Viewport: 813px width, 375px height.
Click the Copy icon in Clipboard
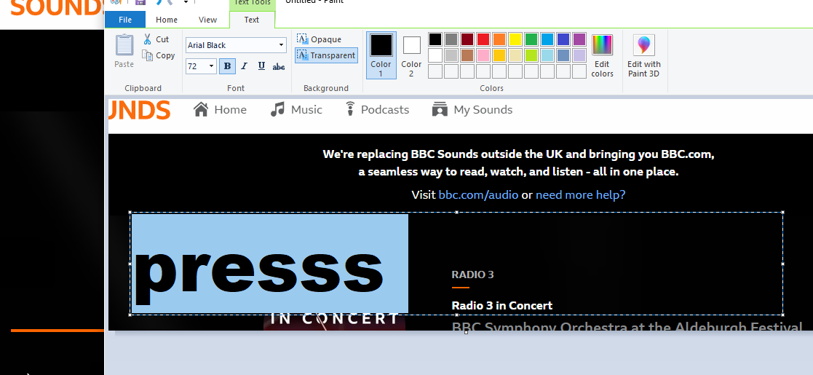(148, 55)
